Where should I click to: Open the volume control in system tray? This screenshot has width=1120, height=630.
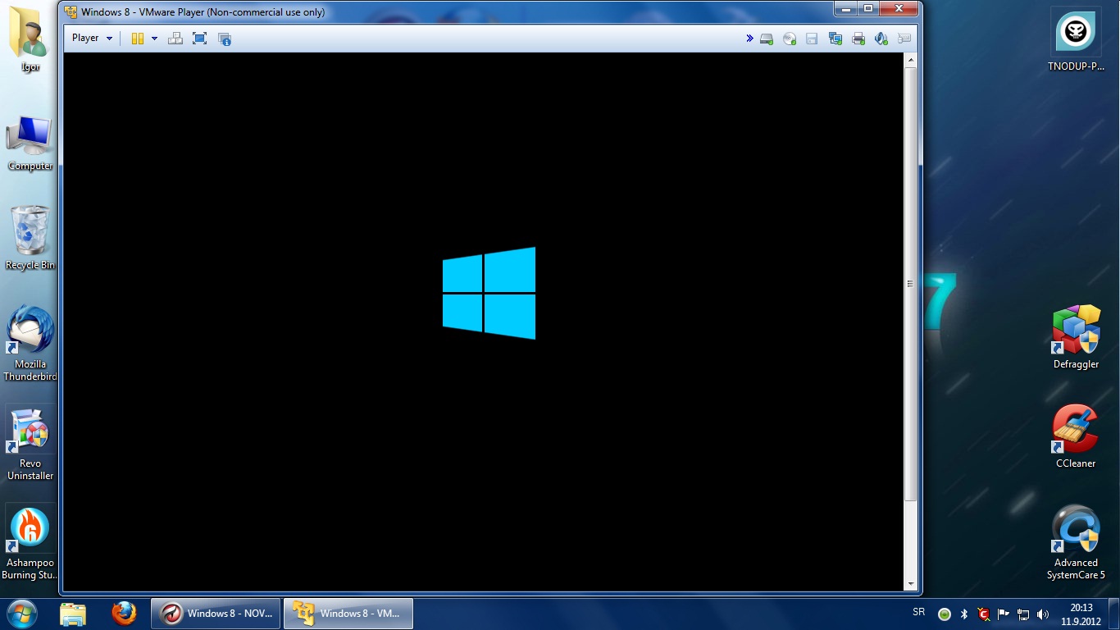[x=1043, y=614]
